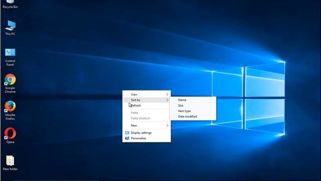Open the View submenu
This screenshot has height=181, width=321.
(146, 95)
